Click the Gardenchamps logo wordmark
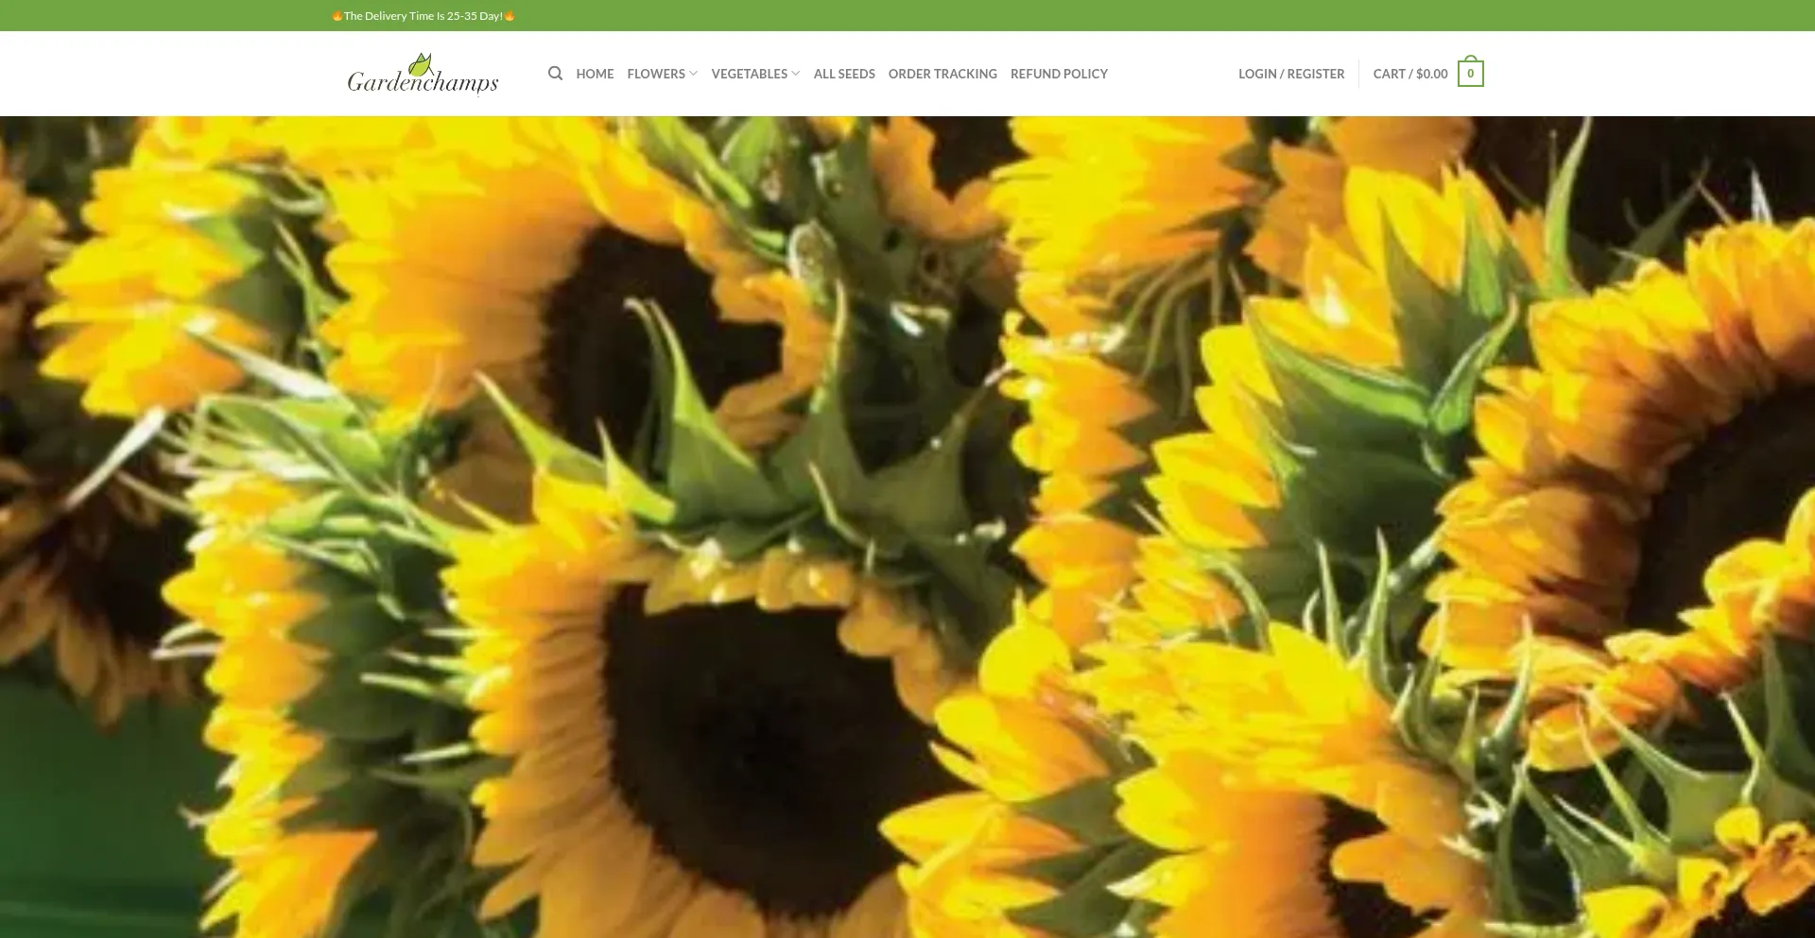1815x938 pixels. (423, 83)
